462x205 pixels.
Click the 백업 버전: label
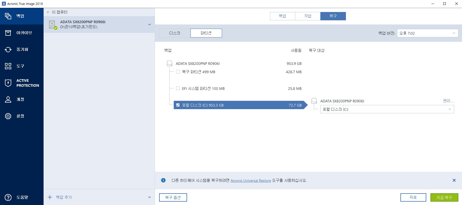coord(387,33)
